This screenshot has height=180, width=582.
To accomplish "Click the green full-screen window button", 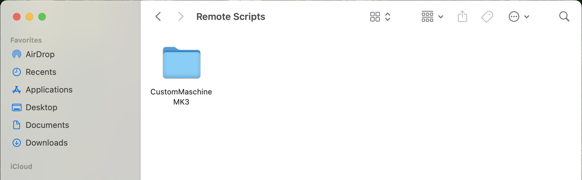I will click(42, 17).
